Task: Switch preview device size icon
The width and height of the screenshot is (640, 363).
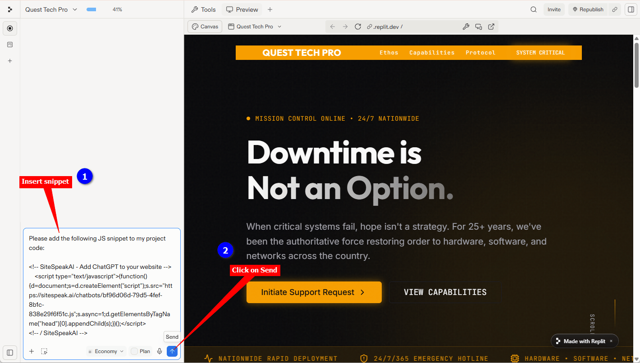Action: pos(479,27)
